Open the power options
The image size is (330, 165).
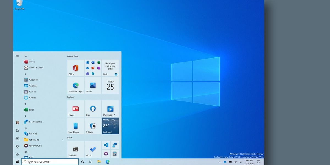17,154
